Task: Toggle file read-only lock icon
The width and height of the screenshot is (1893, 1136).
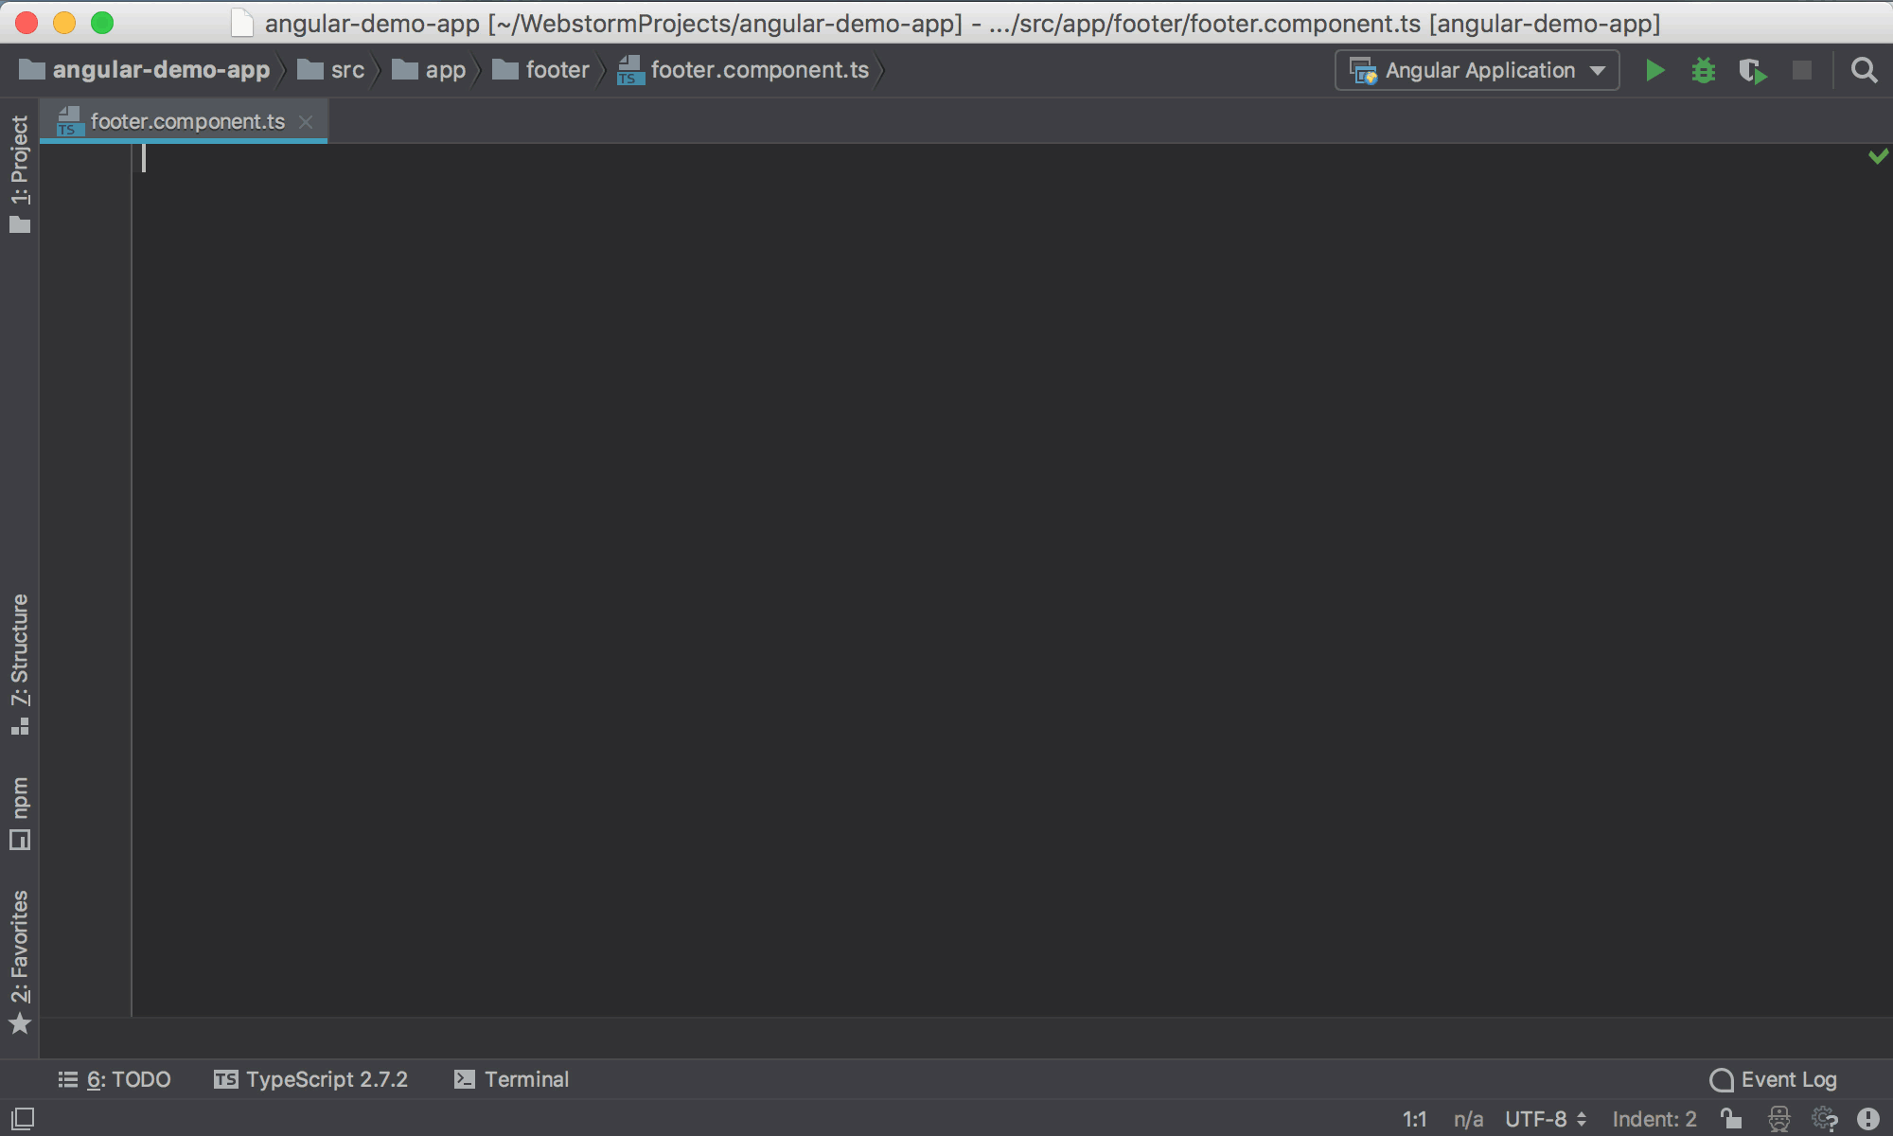Action: tap(1731, 1119)
